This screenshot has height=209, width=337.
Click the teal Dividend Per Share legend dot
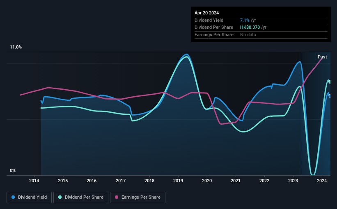pos(60,197)
